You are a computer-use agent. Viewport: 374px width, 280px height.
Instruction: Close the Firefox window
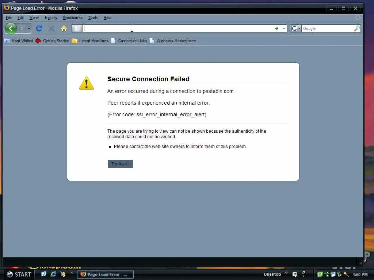(x=356, y=8)
